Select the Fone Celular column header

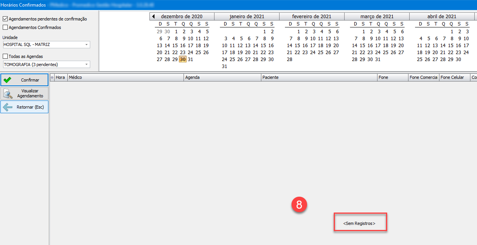(x=454, y=78)
